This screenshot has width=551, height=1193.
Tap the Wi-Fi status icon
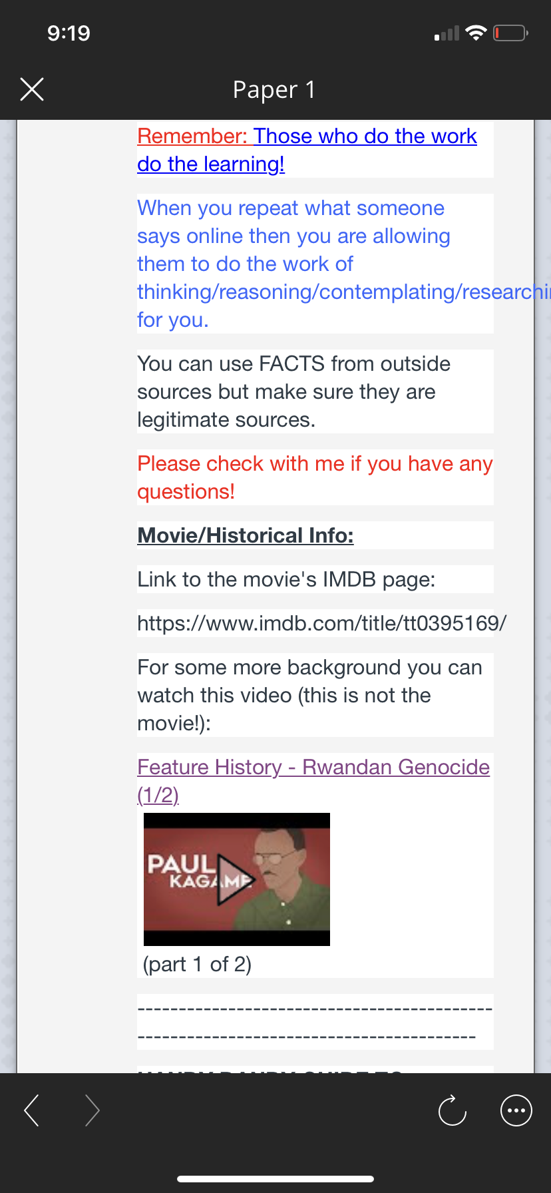(476, 33)
